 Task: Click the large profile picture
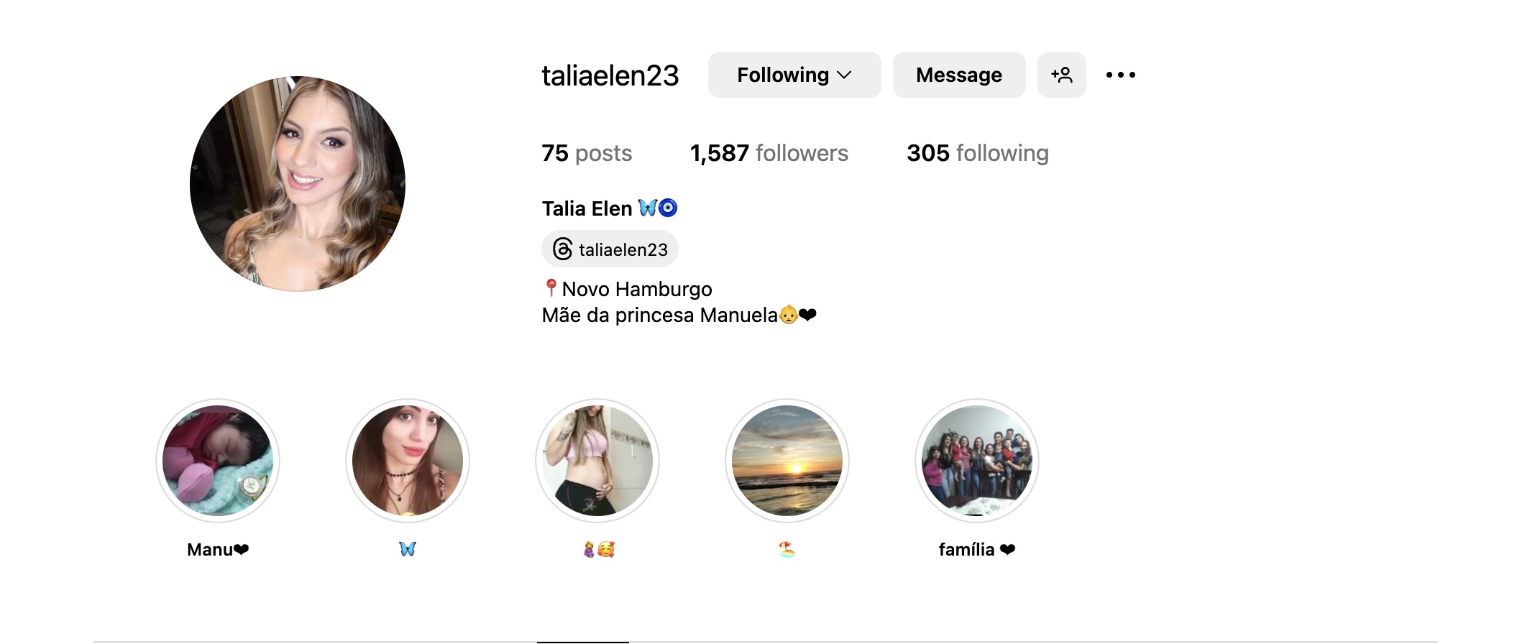298,184
